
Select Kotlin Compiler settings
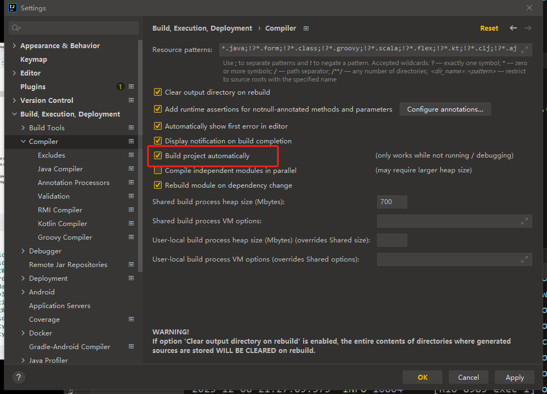pos(62,224)
